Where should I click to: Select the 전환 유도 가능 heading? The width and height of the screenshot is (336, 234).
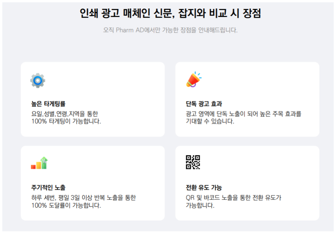point(204,188)
